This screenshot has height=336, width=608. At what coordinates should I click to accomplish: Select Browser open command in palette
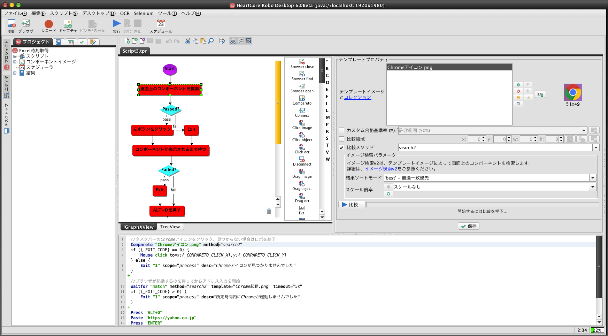pos(302,88)
